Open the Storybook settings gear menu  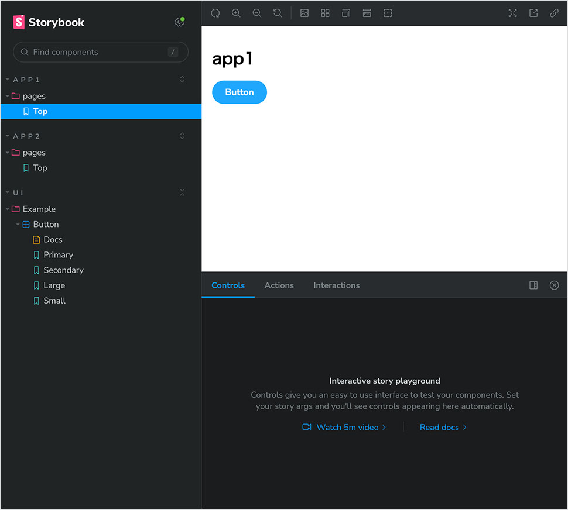click(179, 22)
